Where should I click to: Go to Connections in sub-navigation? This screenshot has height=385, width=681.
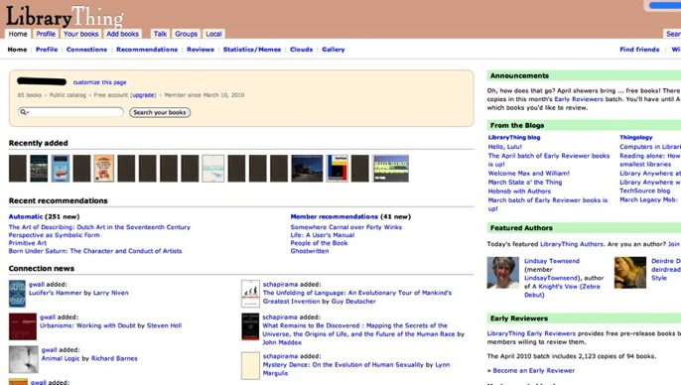pyautogui.click(x=86, y=50)
